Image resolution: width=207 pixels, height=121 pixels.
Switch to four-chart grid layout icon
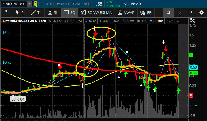(179, 12)
